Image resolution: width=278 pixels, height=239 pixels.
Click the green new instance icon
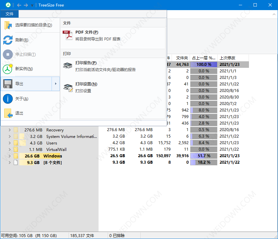click(8, 69)
